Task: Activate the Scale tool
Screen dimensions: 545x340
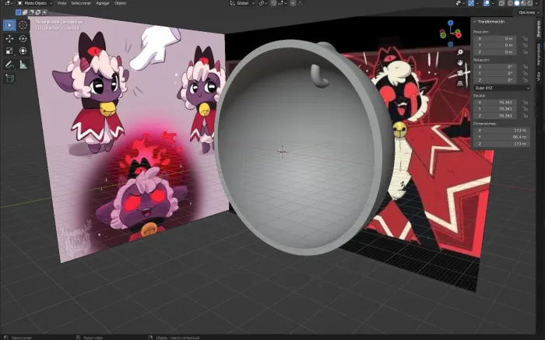Action: (x=9, y=51)
